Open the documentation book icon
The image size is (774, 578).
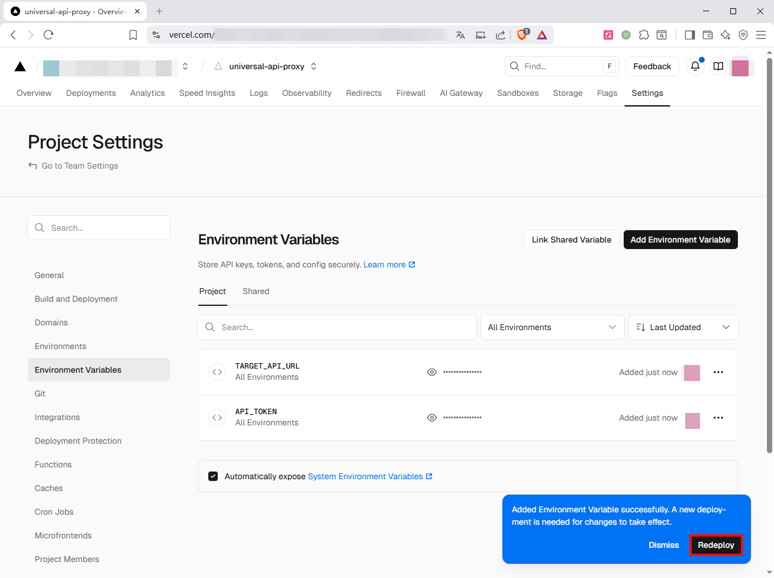point(718,66)
